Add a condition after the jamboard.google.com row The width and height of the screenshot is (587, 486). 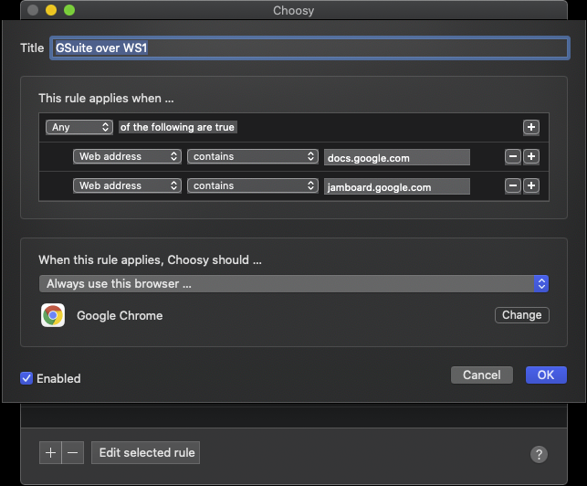[530, 185]
